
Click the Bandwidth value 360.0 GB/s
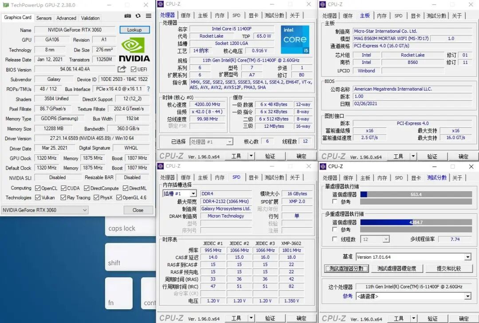tap(128, 128)
